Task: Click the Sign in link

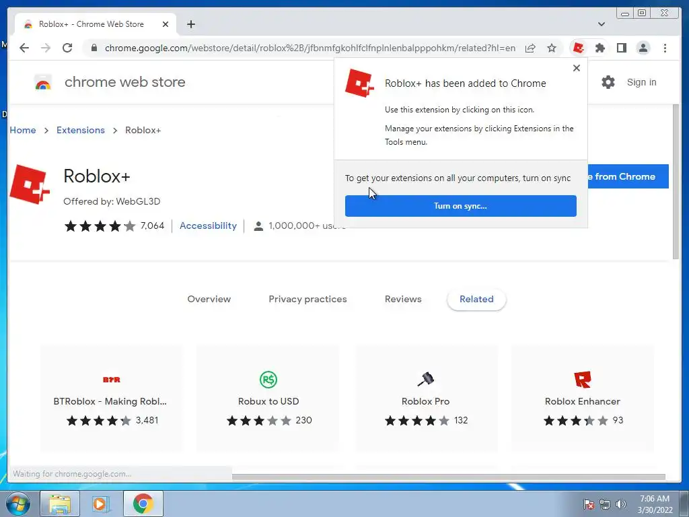Action: point(641,82)
